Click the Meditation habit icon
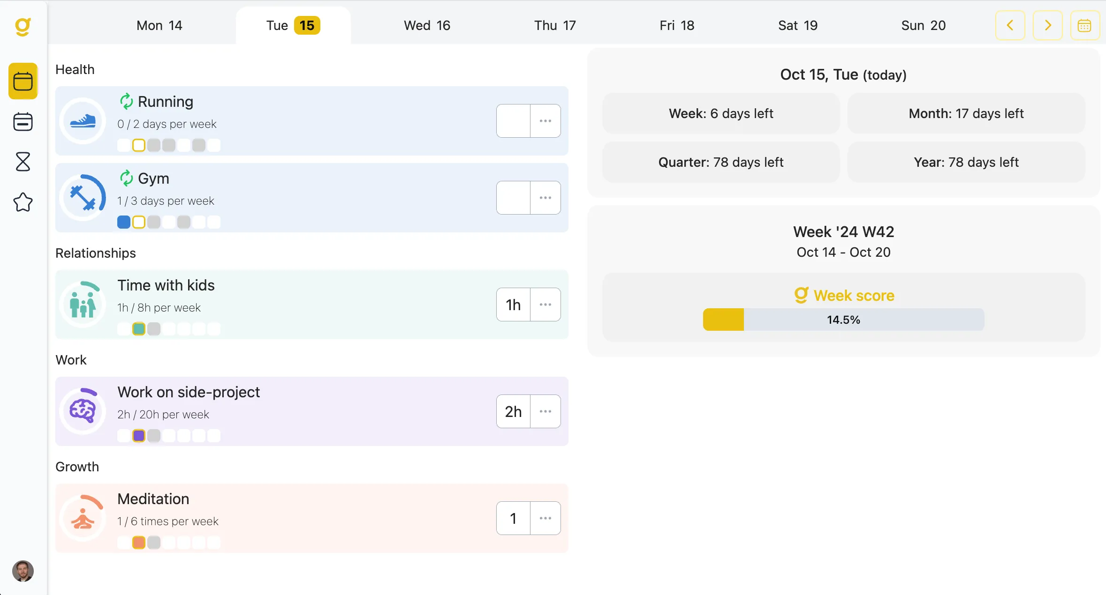This screenshot has height=595, width=1106. point(83,518)
